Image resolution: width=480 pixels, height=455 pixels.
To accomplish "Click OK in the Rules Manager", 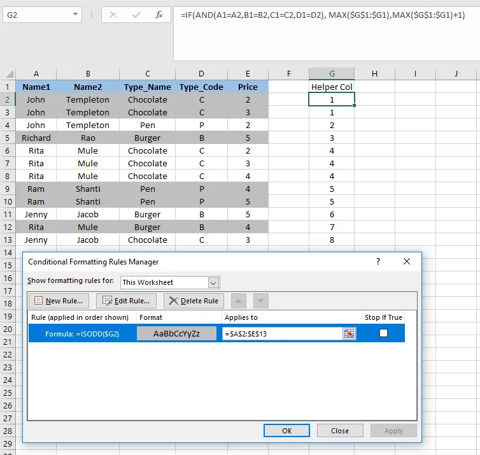I will pos(286,431).
